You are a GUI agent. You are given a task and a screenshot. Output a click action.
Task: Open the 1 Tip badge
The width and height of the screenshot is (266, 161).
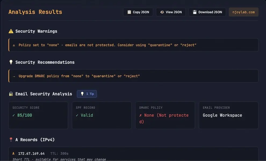pyautogui.click(x=87, y=94)
